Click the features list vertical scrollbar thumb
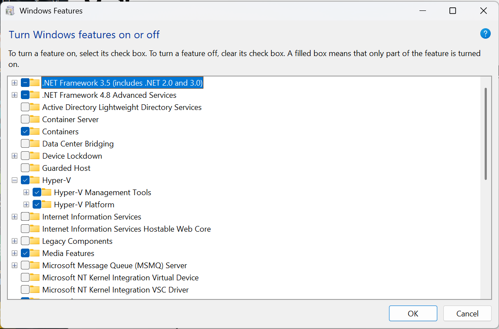Viewport: 499px width, 329px height. tap(486, 133)
